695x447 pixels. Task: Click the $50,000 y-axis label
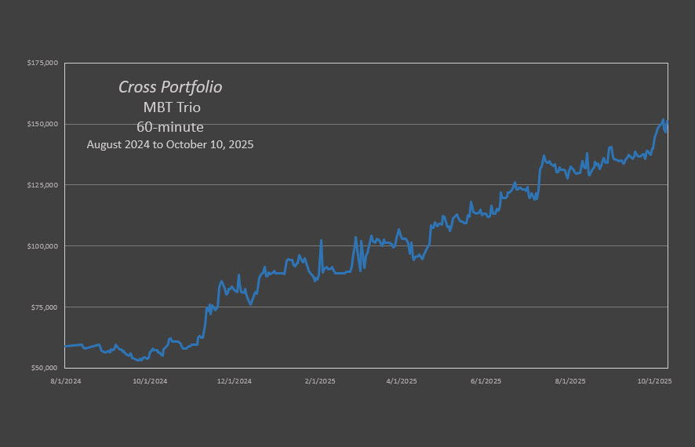(x=45, y=368)
